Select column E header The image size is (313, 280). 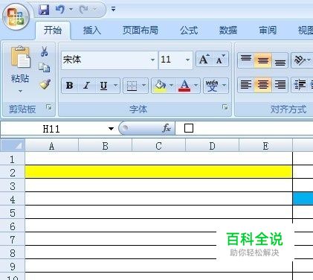point(265,146)
